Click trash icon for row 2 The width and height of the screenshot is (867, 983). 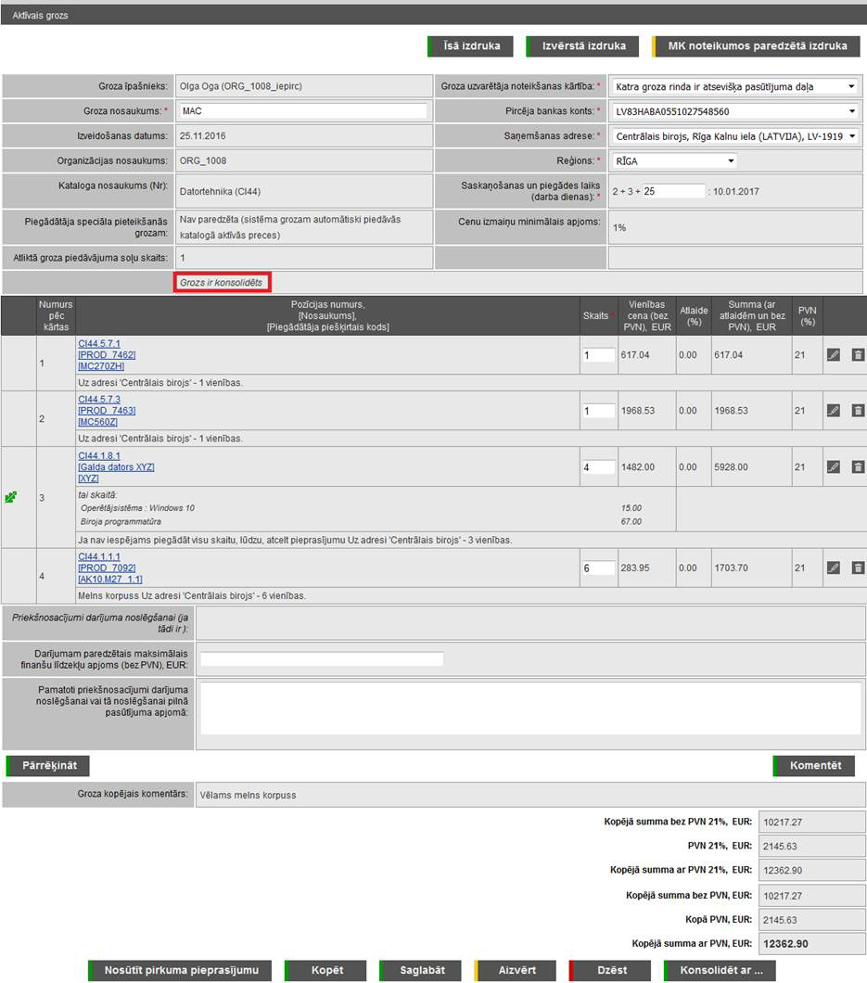click(858, 411)
